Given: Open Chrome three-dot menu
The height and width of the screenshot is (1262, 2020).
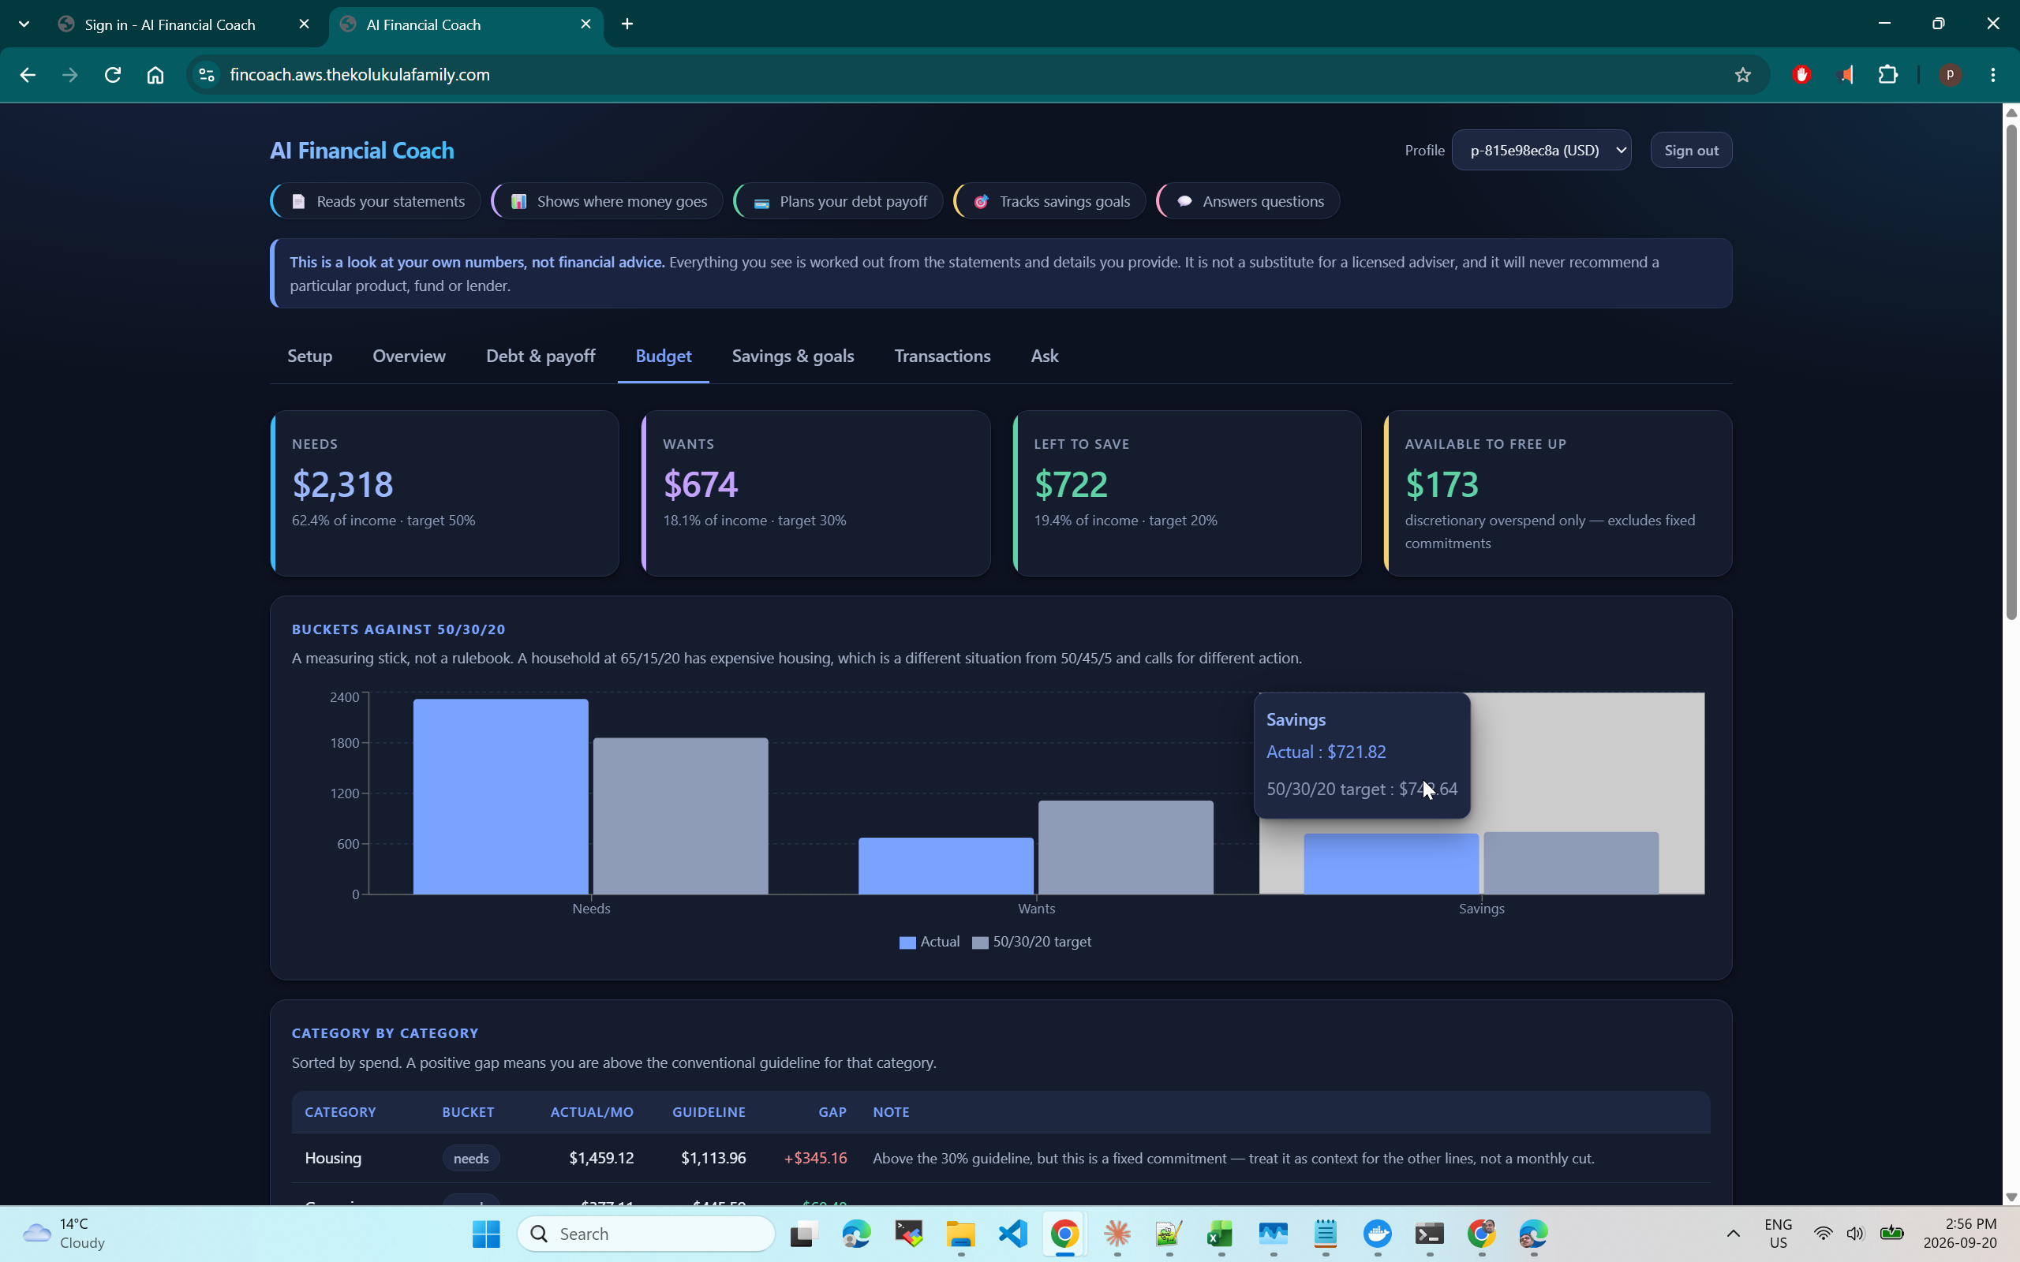Looking at the screenshot, I should point(1992,74).
